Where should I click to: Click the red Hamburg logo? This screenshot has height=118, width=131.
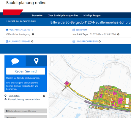13,12
